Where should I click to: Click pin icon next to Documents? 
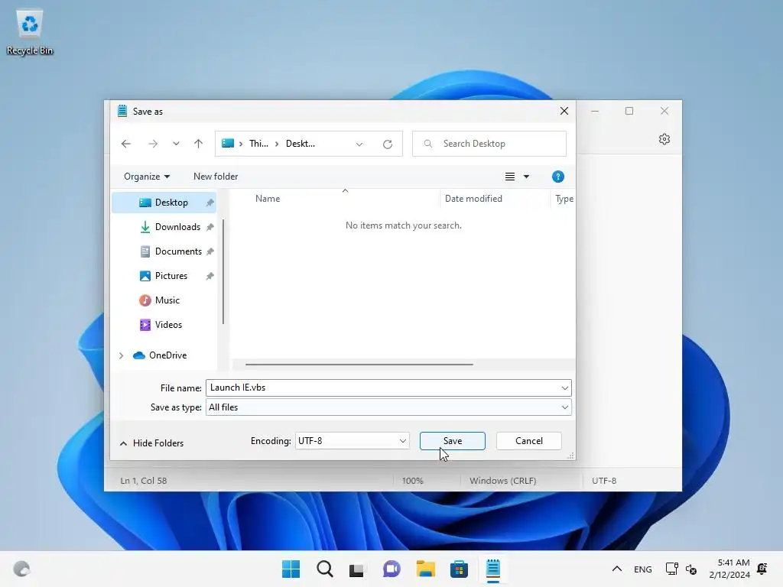tap(210, 251)
